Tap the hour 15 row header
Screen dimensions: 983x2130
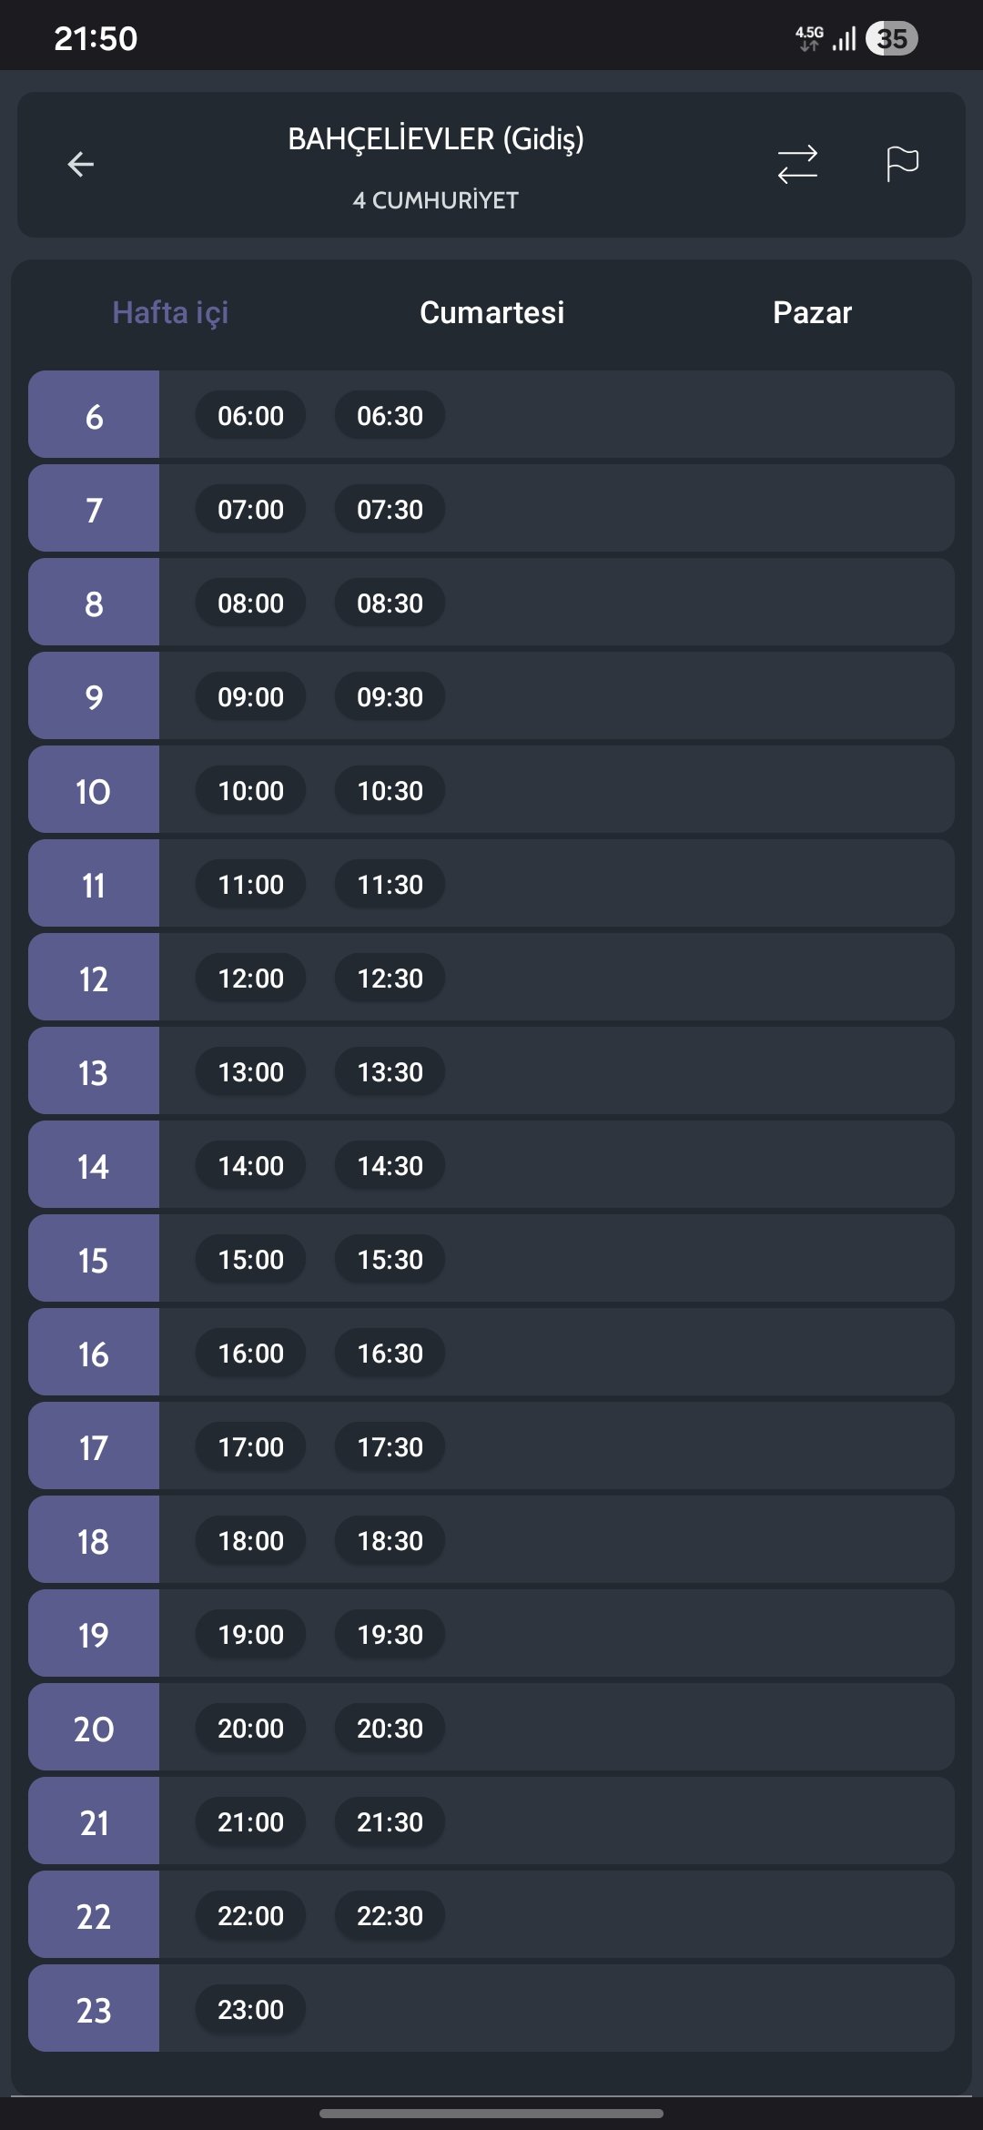click(94, 1259)
